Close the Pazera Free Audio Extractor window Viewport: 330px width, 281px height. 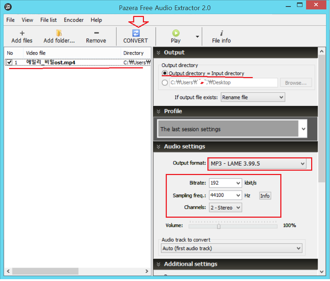(x=316, y=5)
